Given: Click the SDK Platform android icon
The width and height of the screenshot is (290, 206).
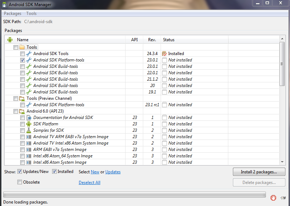Looking at the screenshot, I should click(29, 124).
